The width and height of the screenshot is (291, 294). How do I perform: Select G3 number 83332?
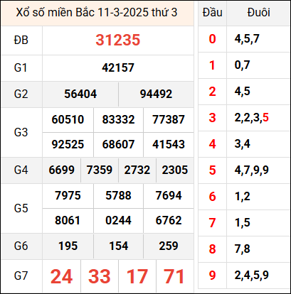pos(118,119)
